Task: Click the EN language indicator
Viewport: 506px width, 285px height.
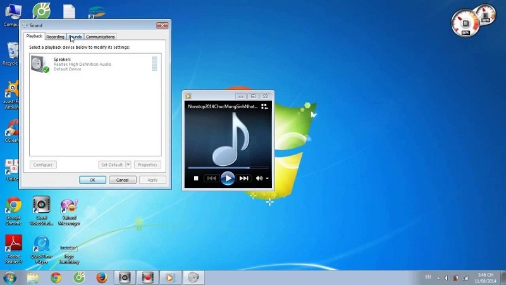Action: (428, 277)
